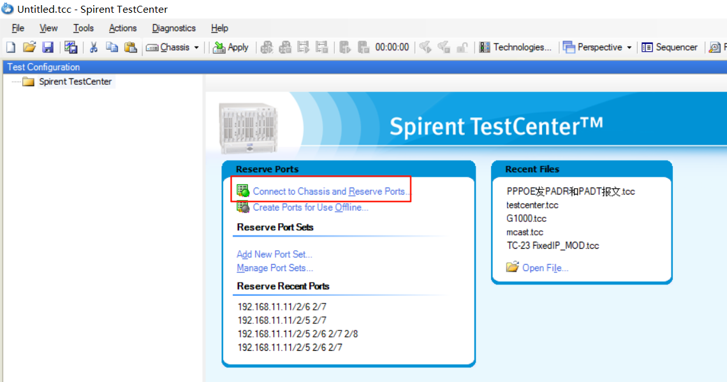Select recent ports 192.168.11.11/2/6 2/7

[x=282, y=307]
